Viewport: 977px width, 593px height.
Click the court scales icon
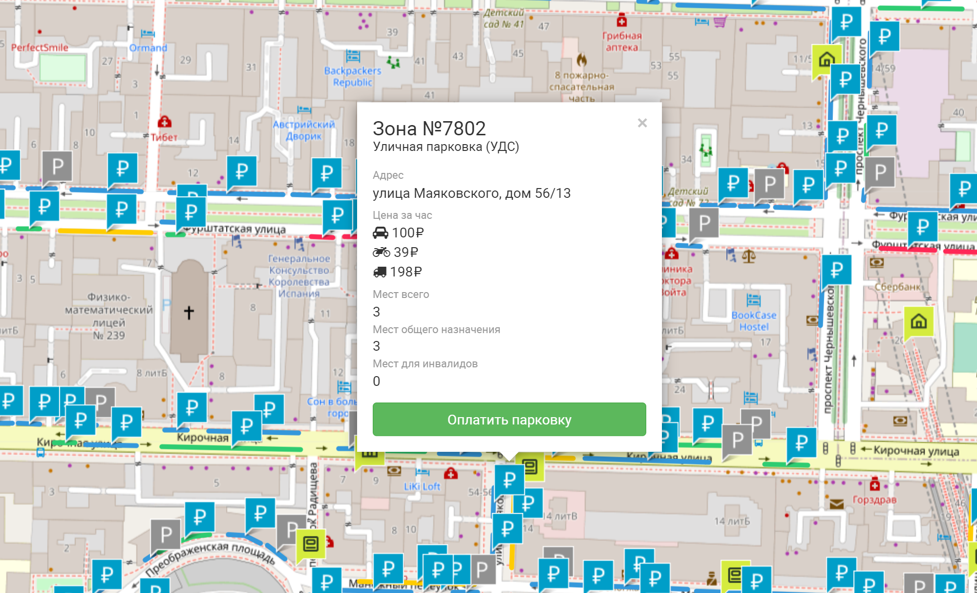749,255
